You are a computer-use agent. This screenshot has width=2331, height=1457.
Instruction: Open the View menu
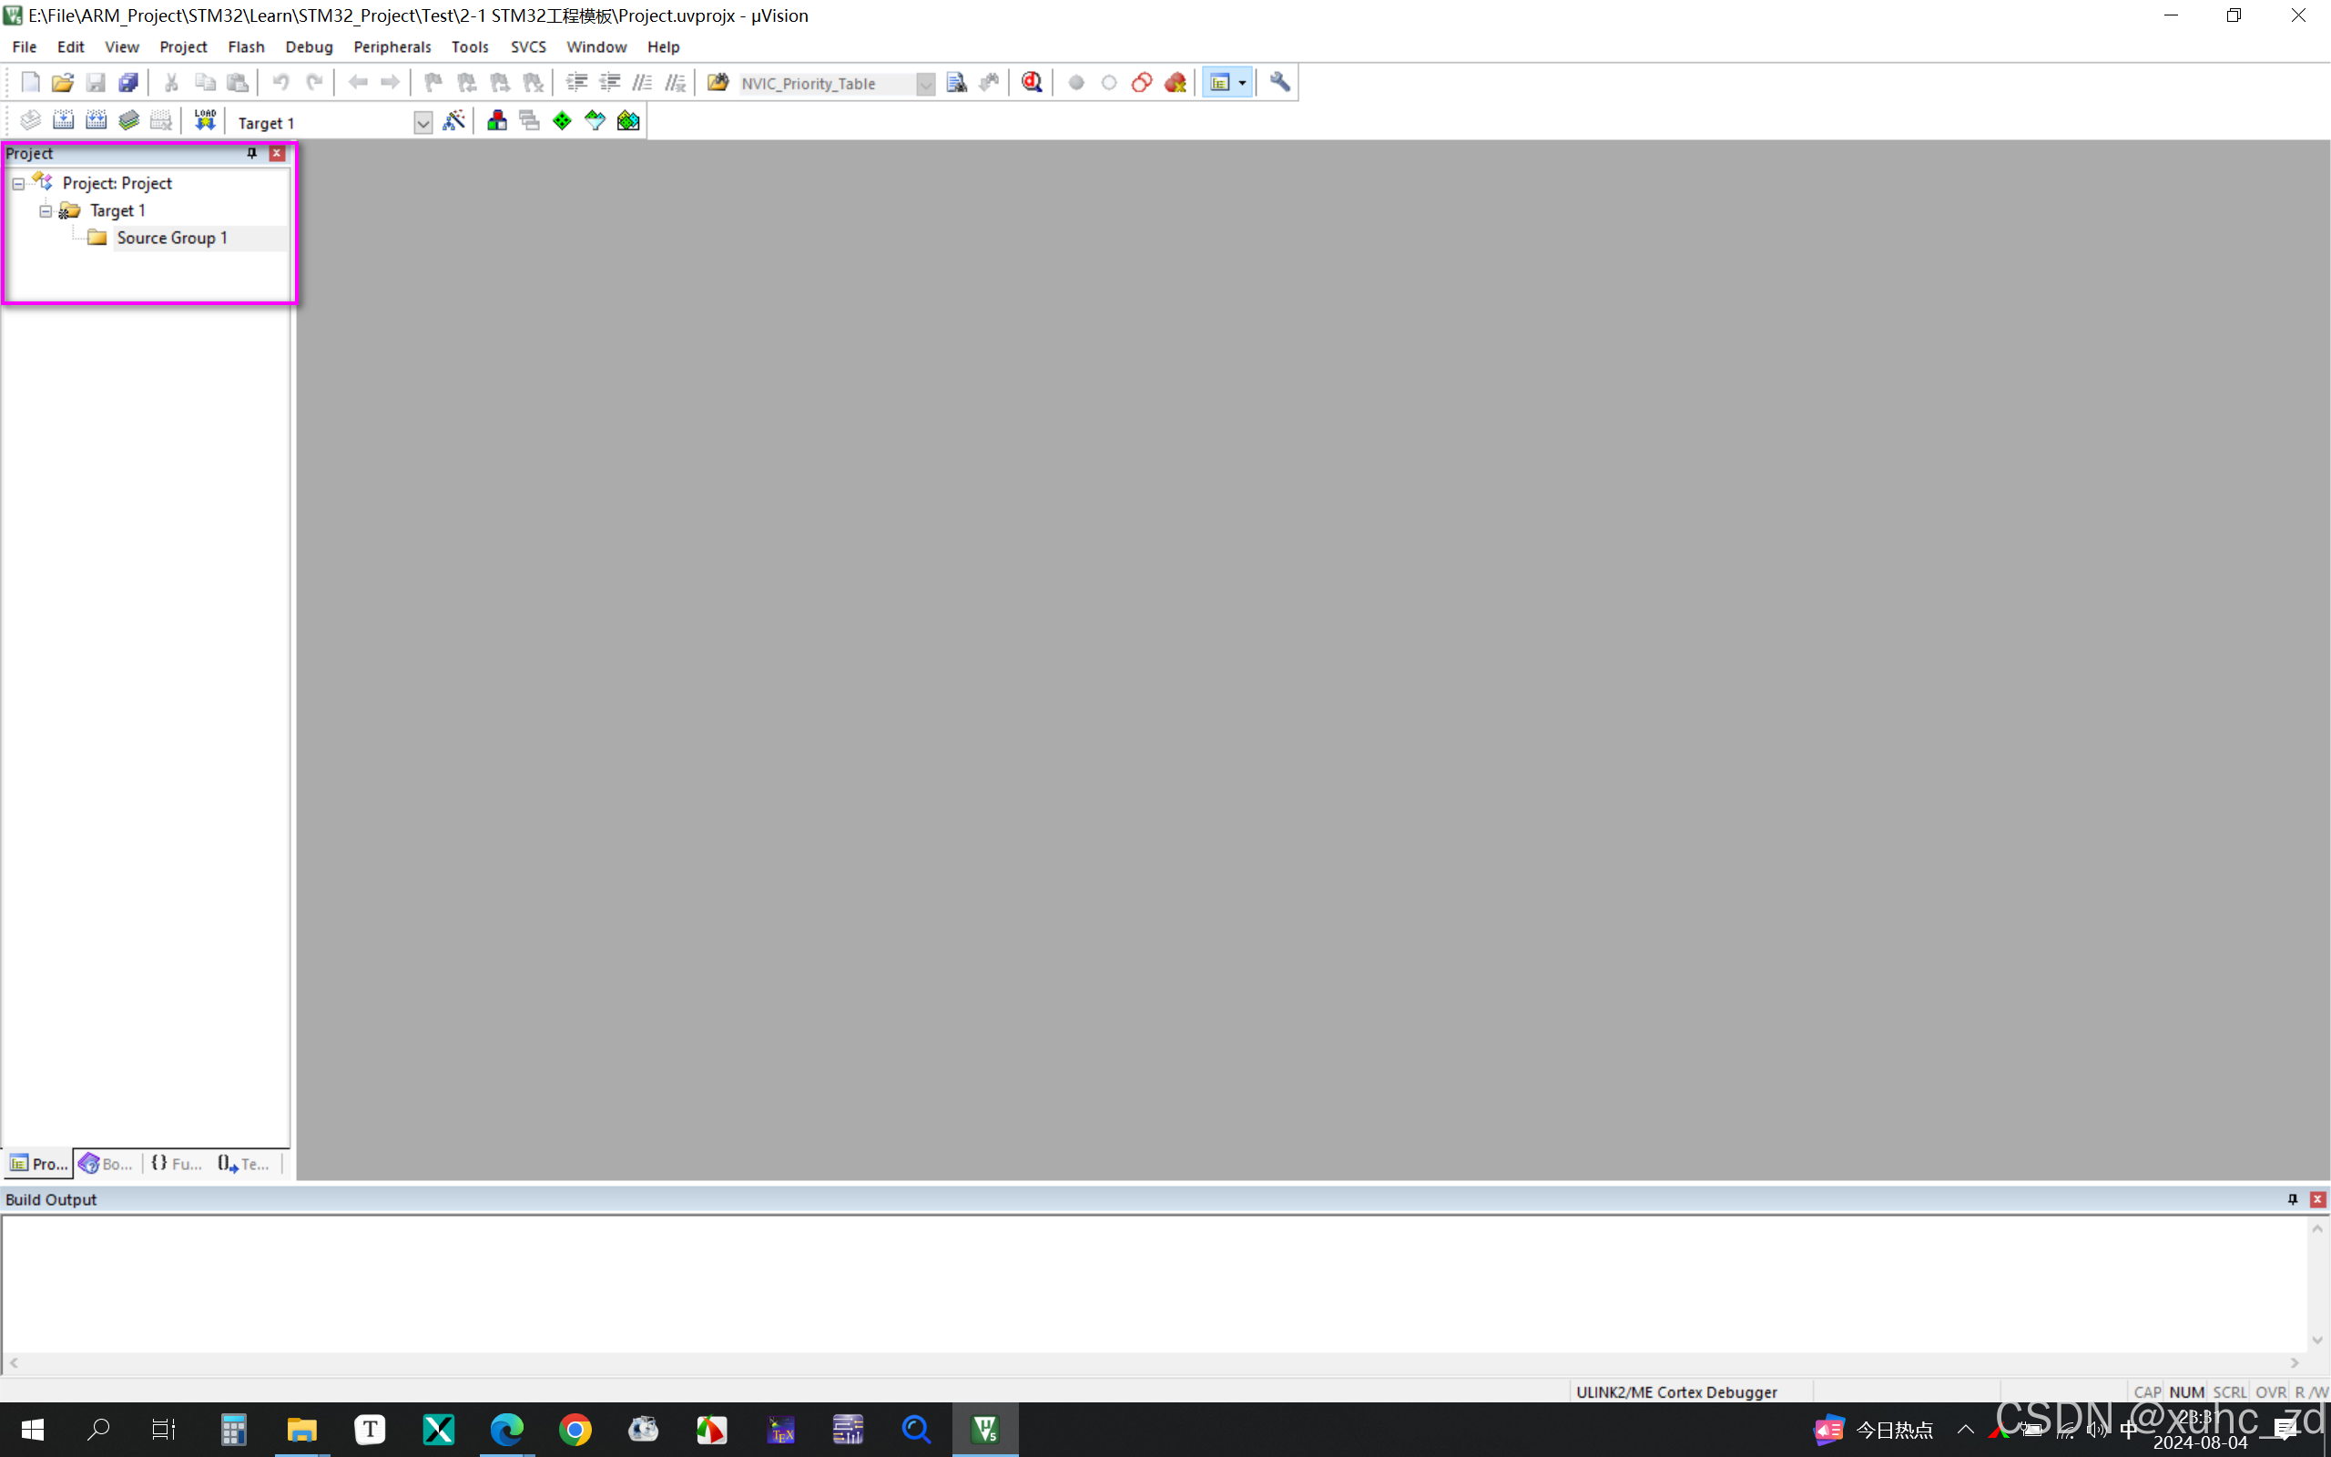[121, 46]
